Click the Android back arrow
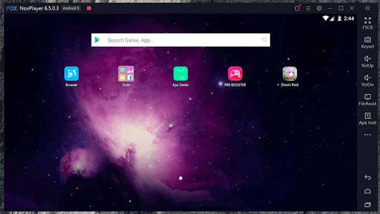 [x=368, y=177]
